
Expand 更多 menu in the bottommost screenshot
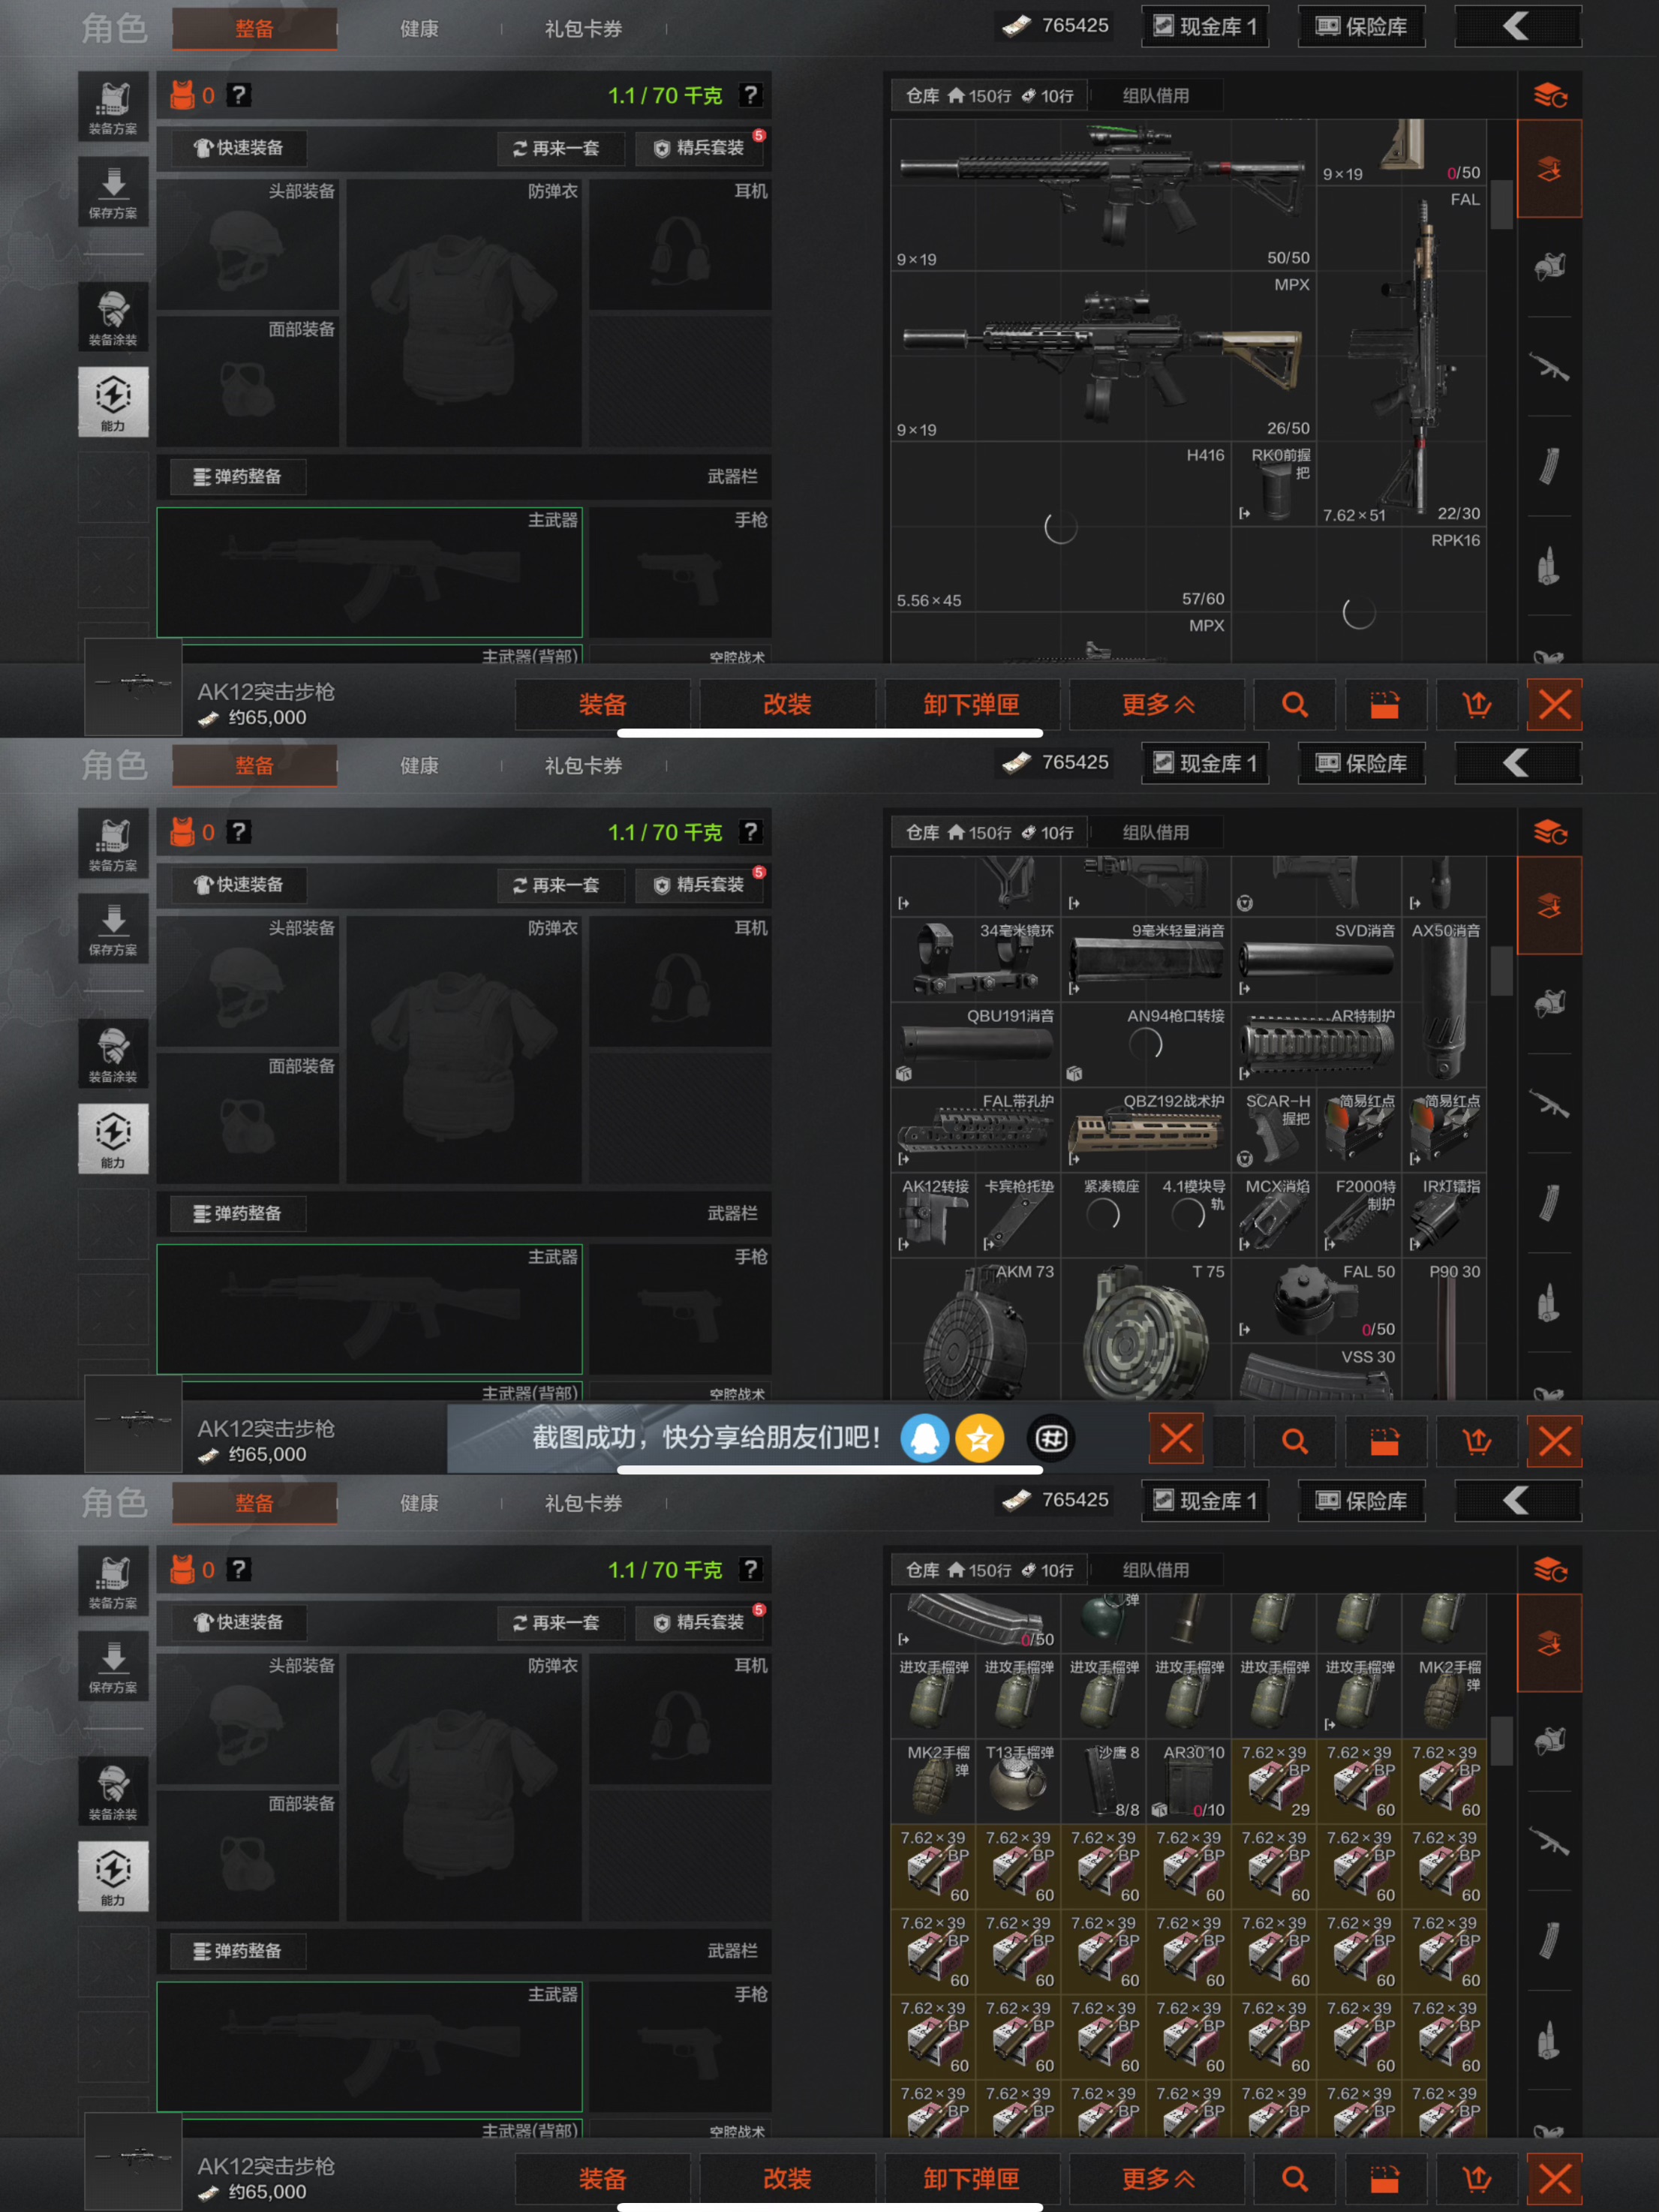(x=1157, y=2179)
